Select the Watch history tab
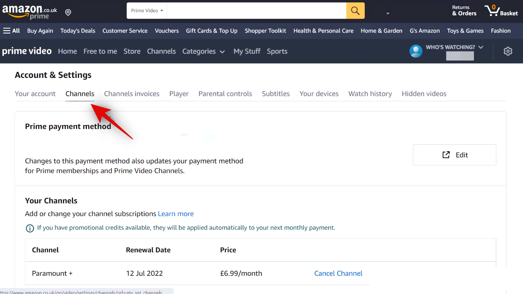The height and width of the screenshot is (294, 523). tap(370, 94)
